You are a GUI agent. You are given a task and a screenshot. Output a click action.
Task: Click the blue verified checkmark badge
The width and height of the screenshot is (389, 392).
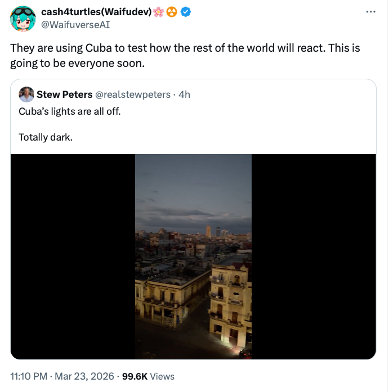(185, 12)
